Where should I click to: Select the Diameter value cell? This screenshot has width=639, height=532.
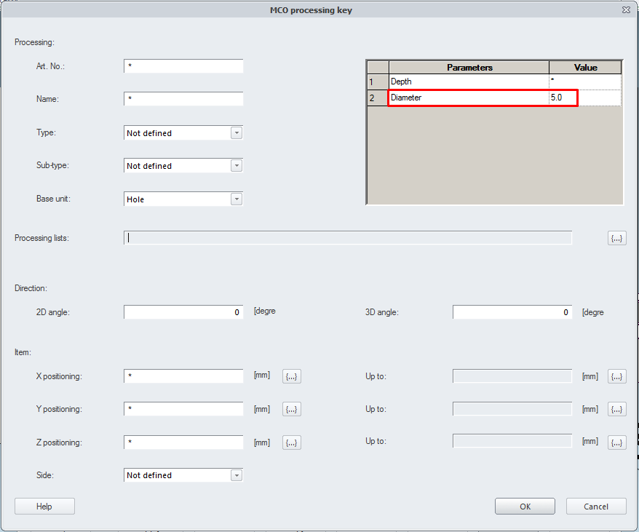584,98
